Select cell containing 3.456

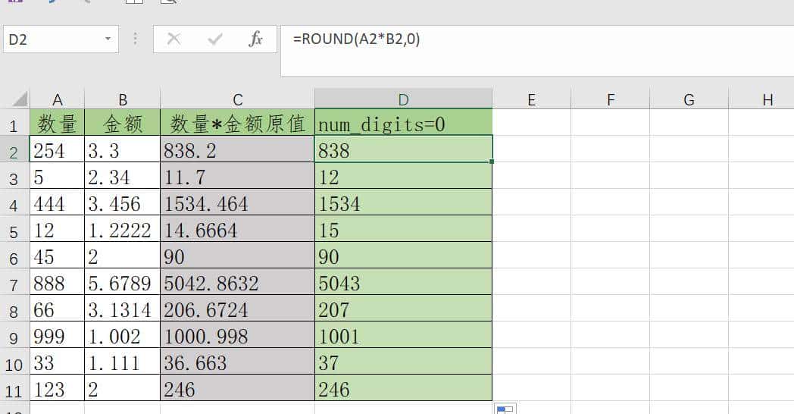(123, 202)
